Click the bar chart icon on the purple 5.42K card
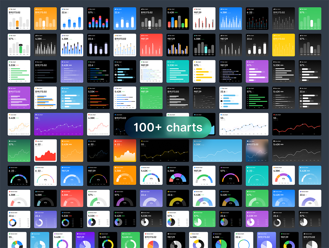 tap(62, 62)
